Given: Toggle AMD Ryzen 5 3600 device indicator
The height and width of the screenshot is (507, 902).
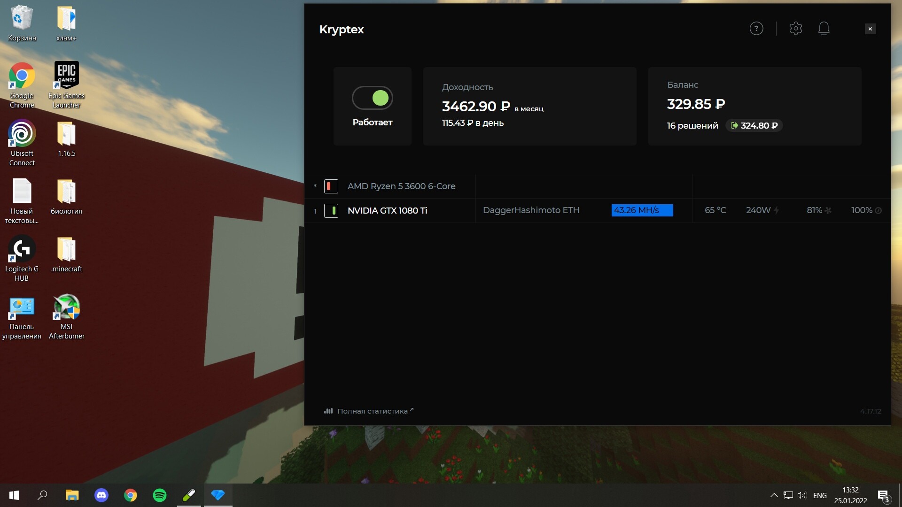Looking at the screenshot, I should 331,186.
